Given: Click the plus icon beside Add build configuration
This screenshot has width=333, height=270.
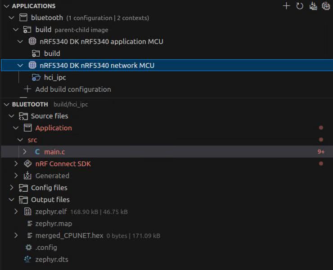Looking at the screenshot, I should (27, 89).
